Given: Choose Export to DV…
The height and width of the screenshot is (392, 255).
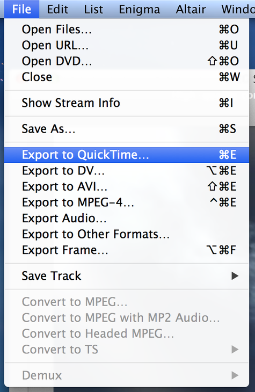Looking at the screenshot, I should click(x=127, y=171).
